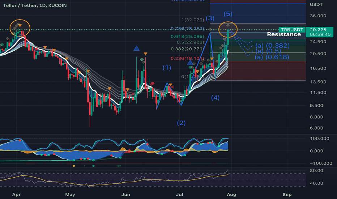Click the 8.000 price axis label
This screenshot has height=199, width=337.
(x=316, y=117)
